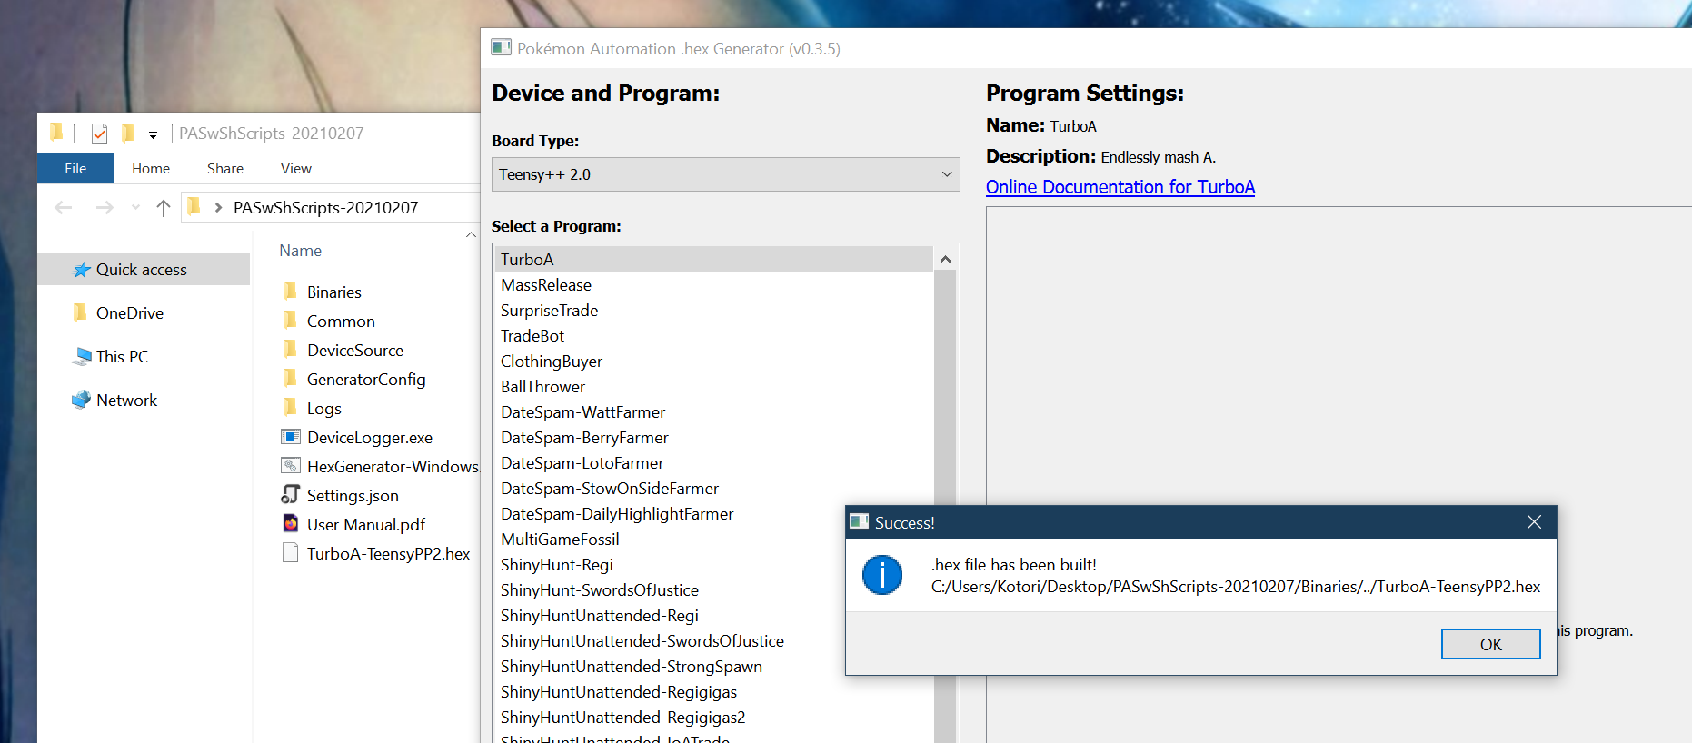The height and width of the screenshot is (743, 1692).
Task: Click New Folder quick access toolbar icon
Action: click(128, 133)
